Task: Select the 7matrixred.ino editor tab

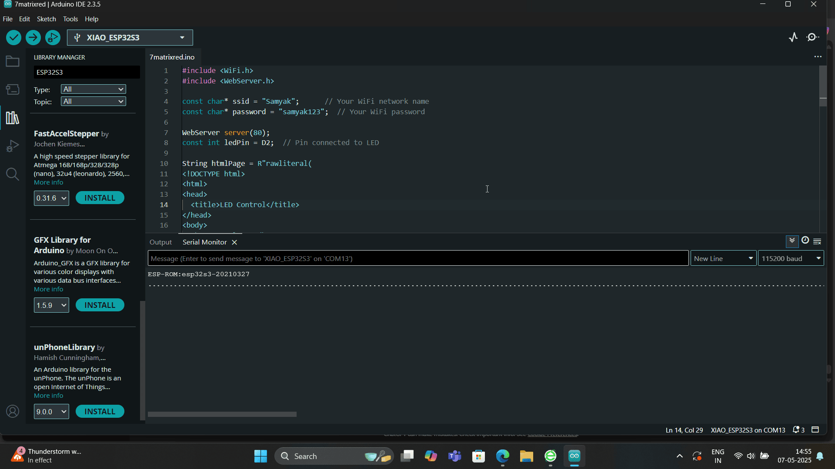Action: point(172,57)
